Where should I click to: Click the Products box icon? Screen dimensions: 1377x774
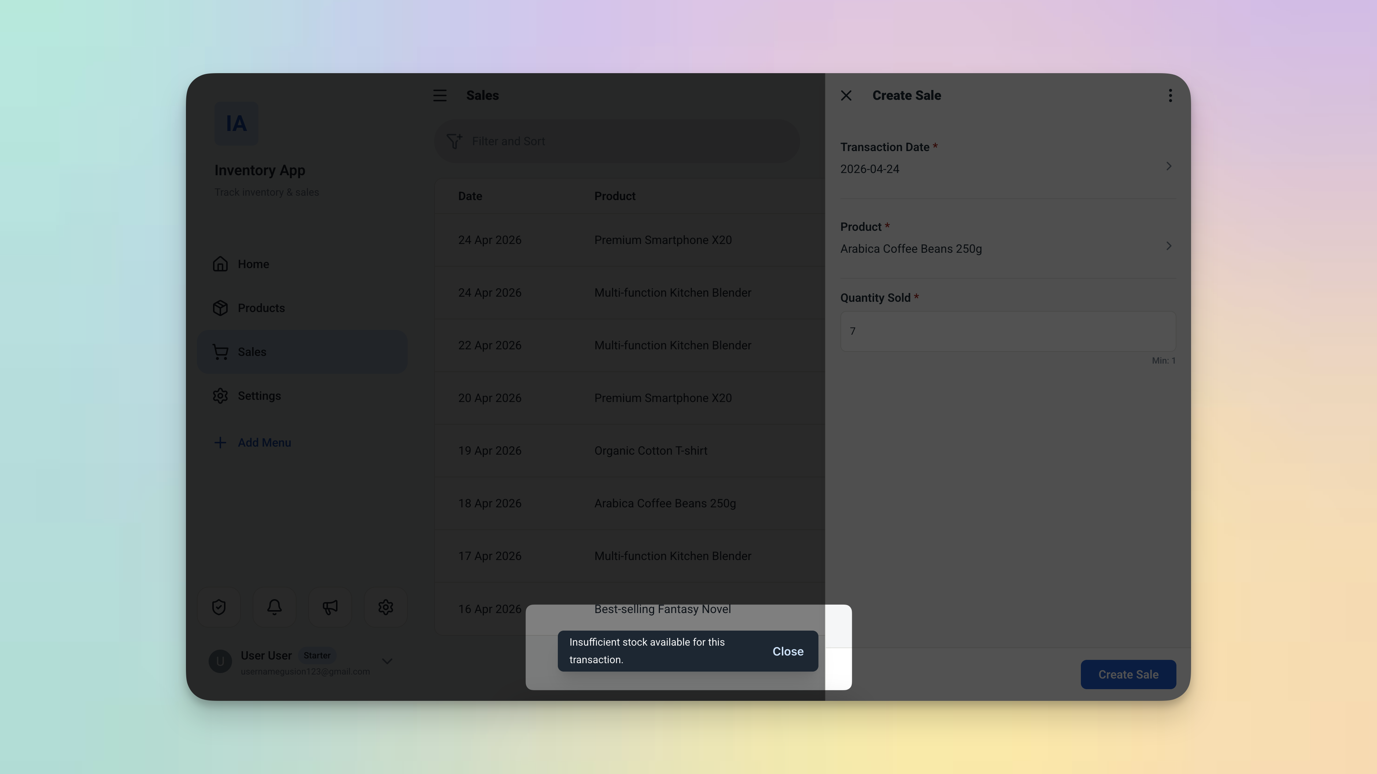click(x=220, y=308)
